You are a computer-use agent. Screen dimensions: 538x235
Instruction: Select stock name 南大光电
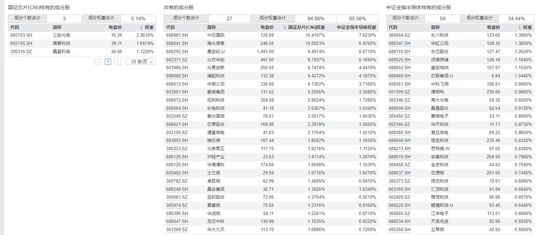(x=439, y=100)
